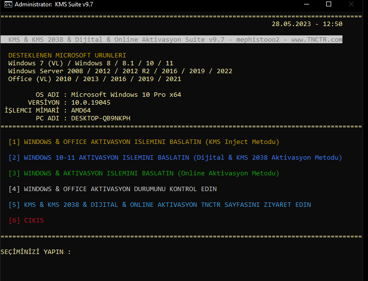Viewport: 368px width, 281px height.
Task: Click 'OS ADI : Microsoft Windows 10 Pro x64'
Action: [x=109, y=95]
